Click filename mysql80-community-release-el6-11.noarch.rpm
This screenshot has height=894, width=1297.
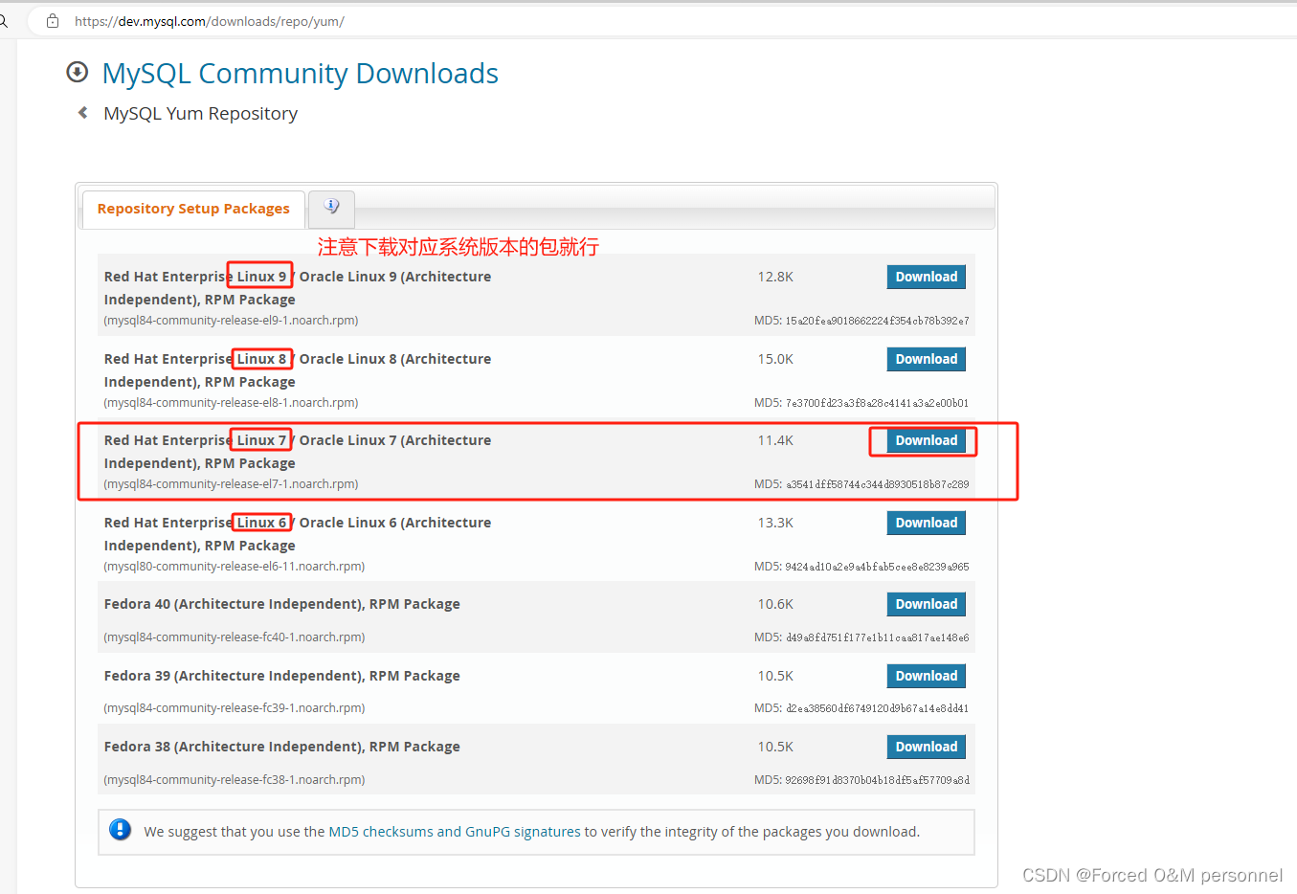[234, 567]
